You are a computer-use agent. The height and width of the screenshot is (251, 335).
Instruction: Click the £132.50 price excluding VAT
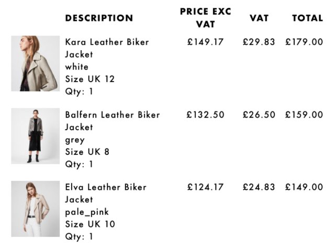(205, 115)
